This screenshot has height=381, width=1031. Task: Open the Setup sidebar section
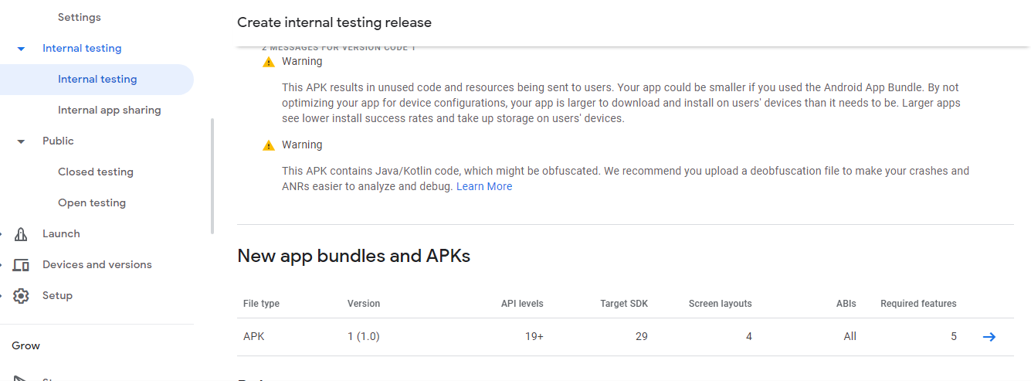57,295
